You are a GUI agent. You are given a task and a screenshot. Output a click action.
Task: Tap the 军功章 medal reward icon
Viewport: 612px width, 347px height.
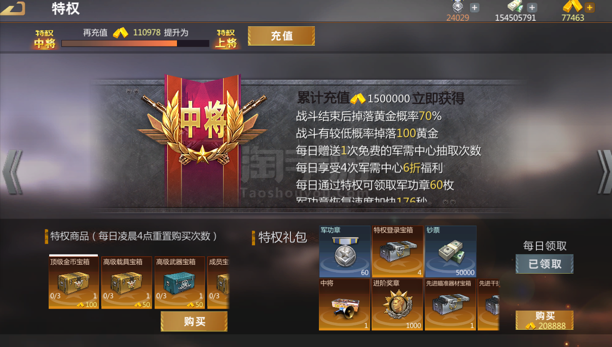(x=344, y=251)
